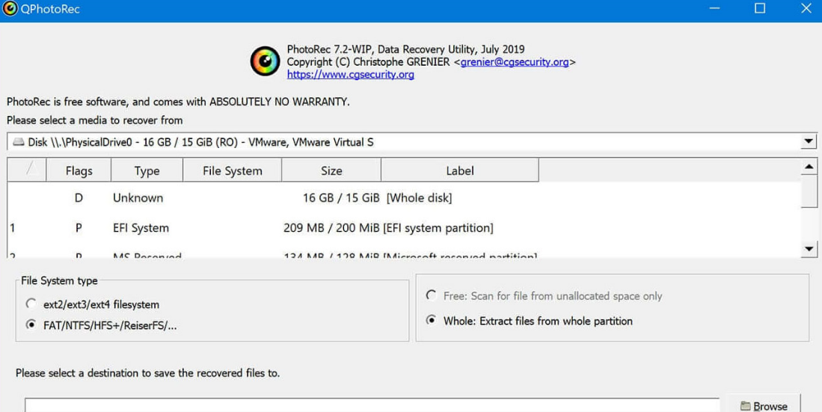Open the media selection dropdown arrow

coord(808,142)
